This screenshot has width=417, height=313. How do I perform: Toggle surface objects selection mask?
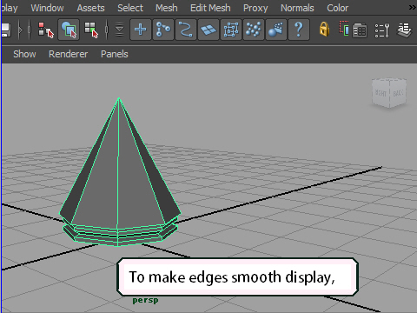pos(208,30)
